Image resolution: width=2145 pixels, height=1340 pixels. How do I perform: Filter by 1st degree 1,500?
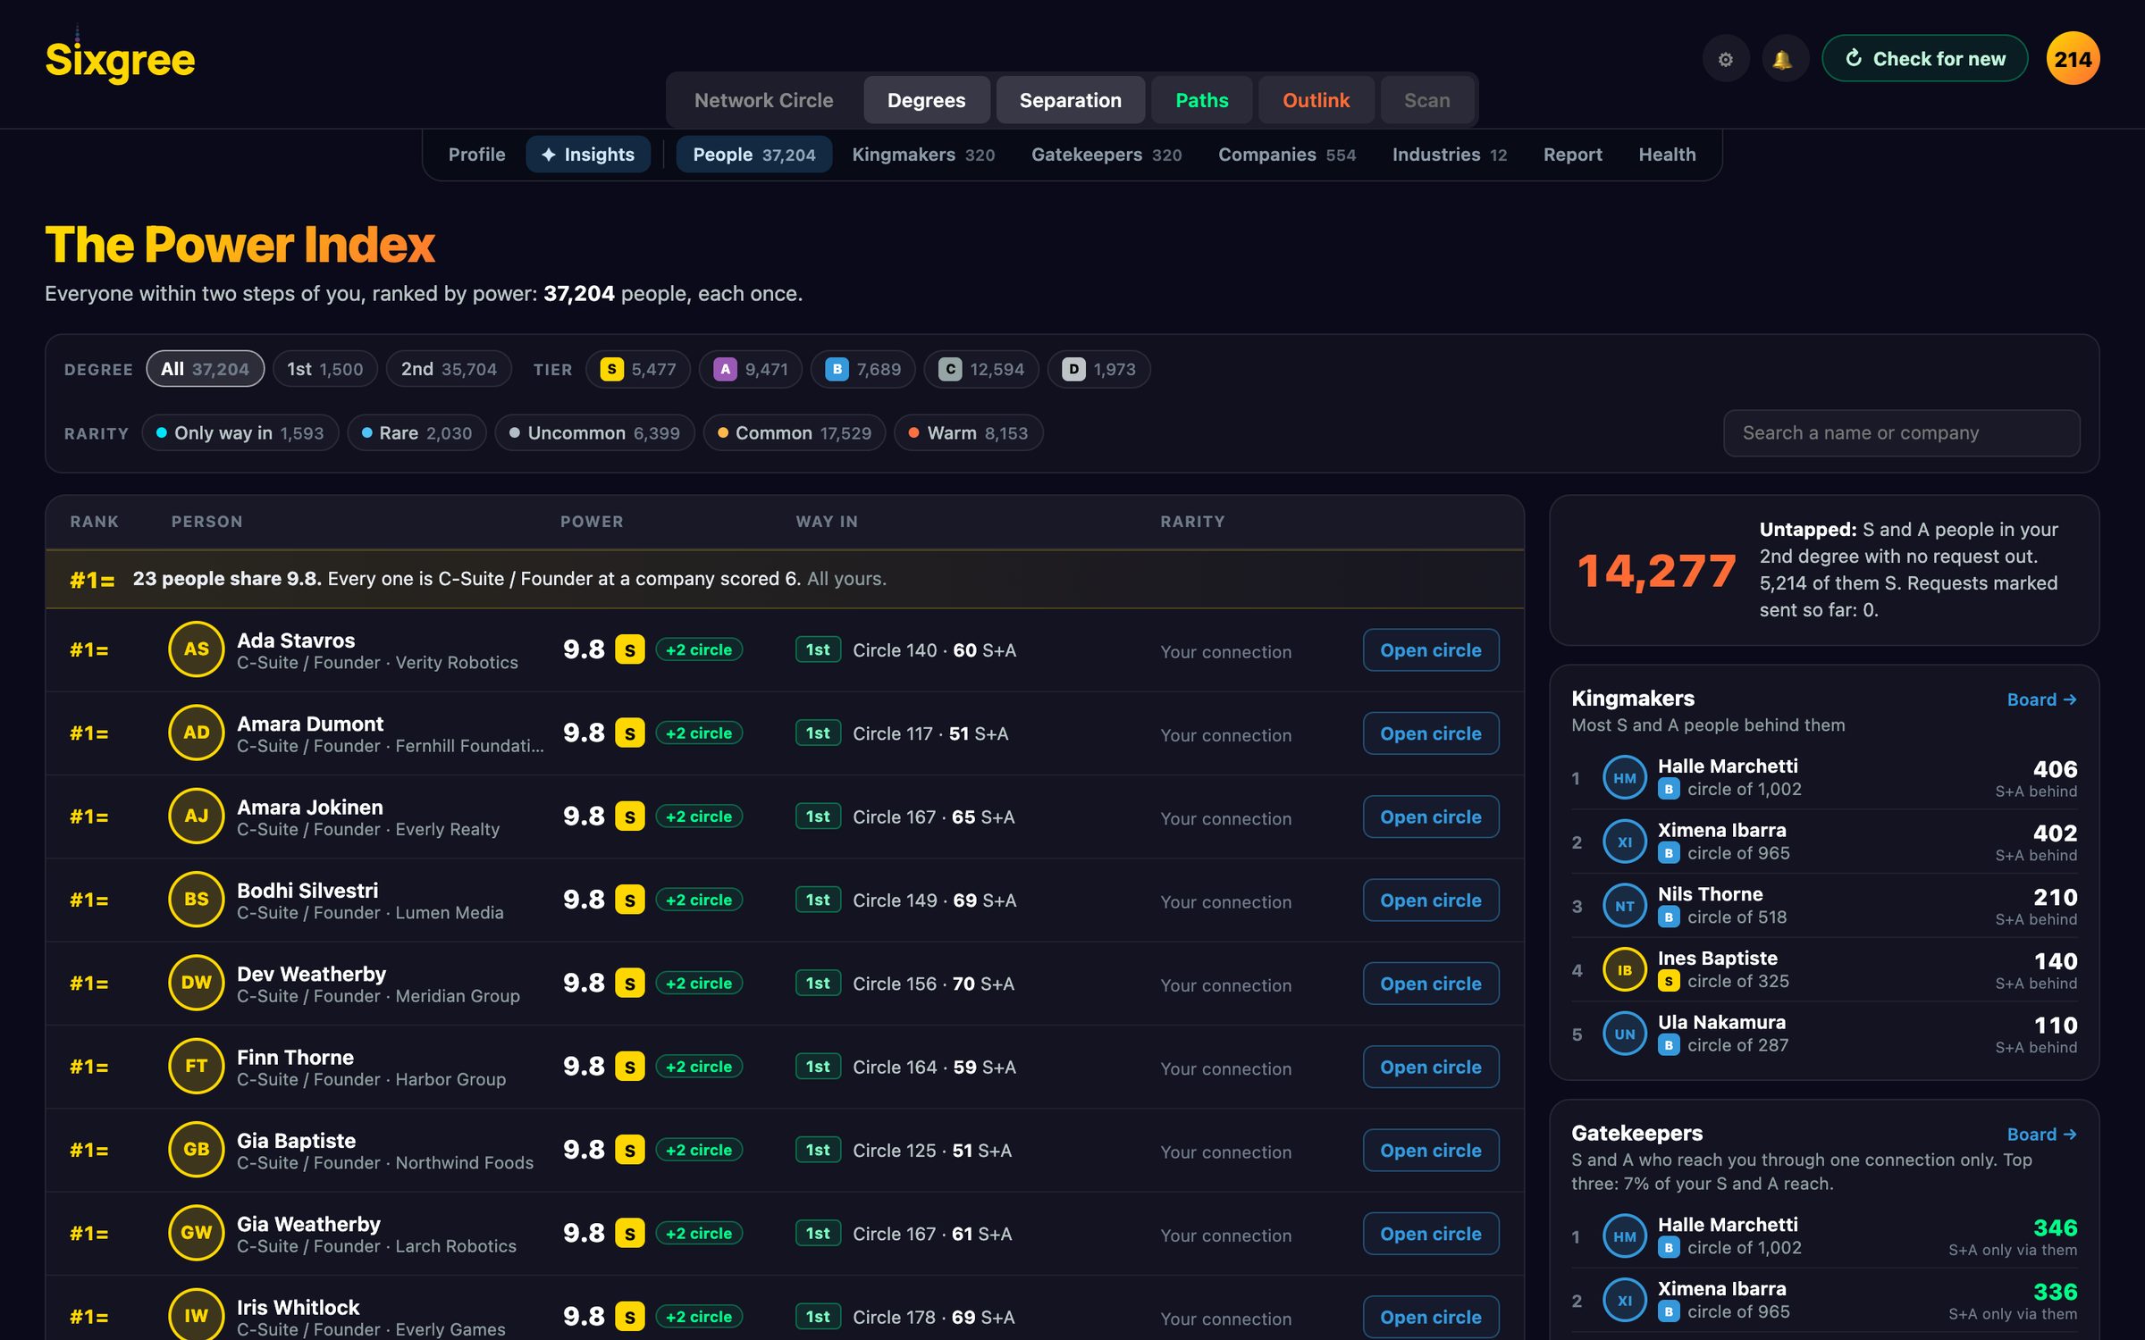pos(325,369)
